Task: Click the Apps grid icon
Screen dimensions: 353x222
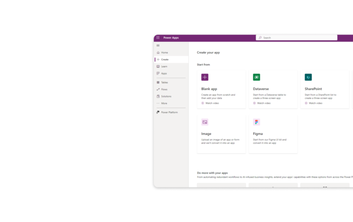Action: [158, 73]
